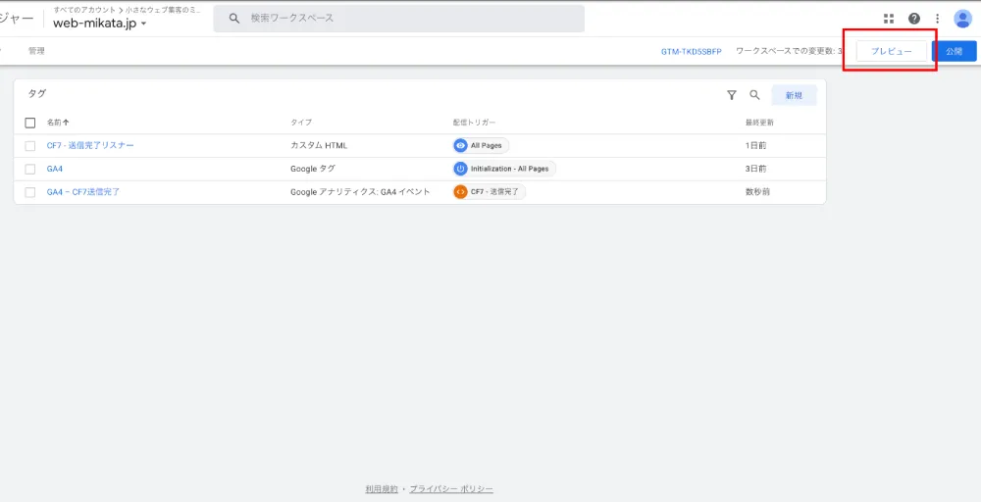
Task: Click the orange code icon of CF7 trigger
Action: coord(460,192)
